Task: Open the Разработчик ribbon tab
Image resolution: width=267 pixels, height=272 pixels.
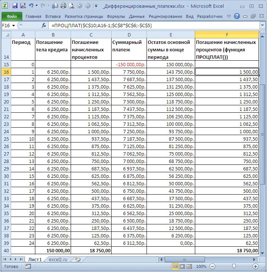Action: [x=210, y=16]
